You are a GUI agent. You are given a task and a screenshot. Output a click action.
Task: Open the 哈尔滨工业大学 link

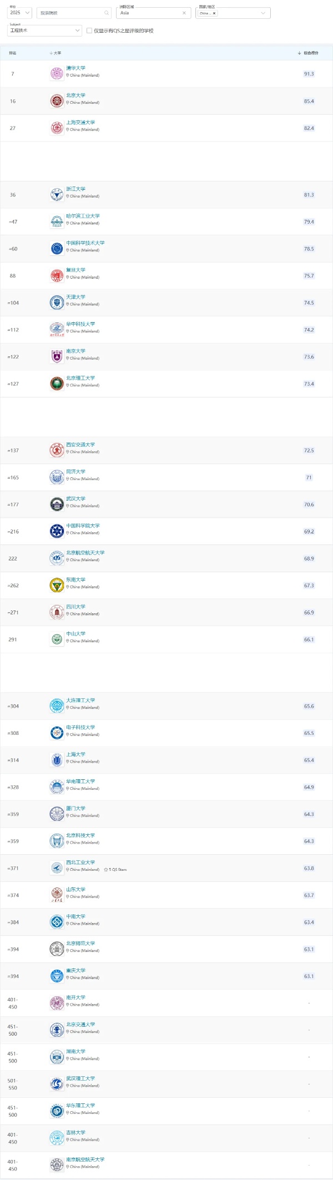coord(83,216)
